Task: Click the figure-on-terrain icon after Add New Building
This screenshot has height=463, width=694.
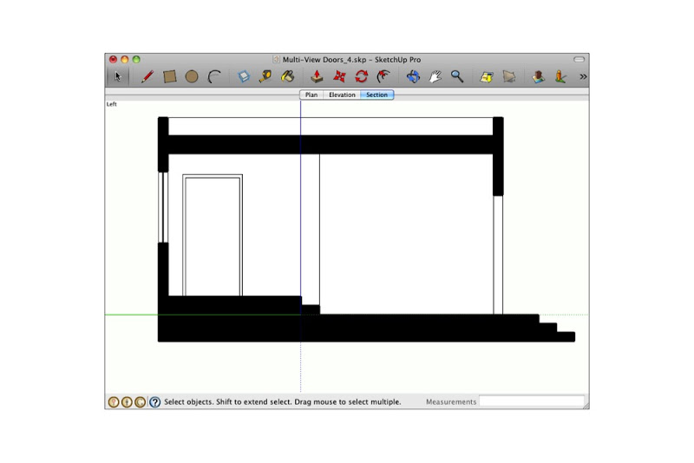Action: tap(560, 76)
